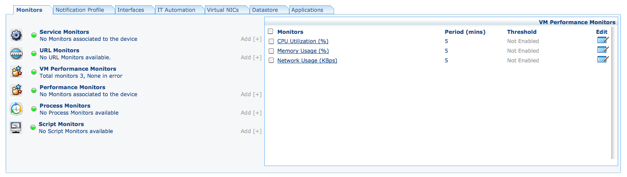Check the Memory Usage (%) checkbox
This screenshot has height=177, width=627.
271,51
